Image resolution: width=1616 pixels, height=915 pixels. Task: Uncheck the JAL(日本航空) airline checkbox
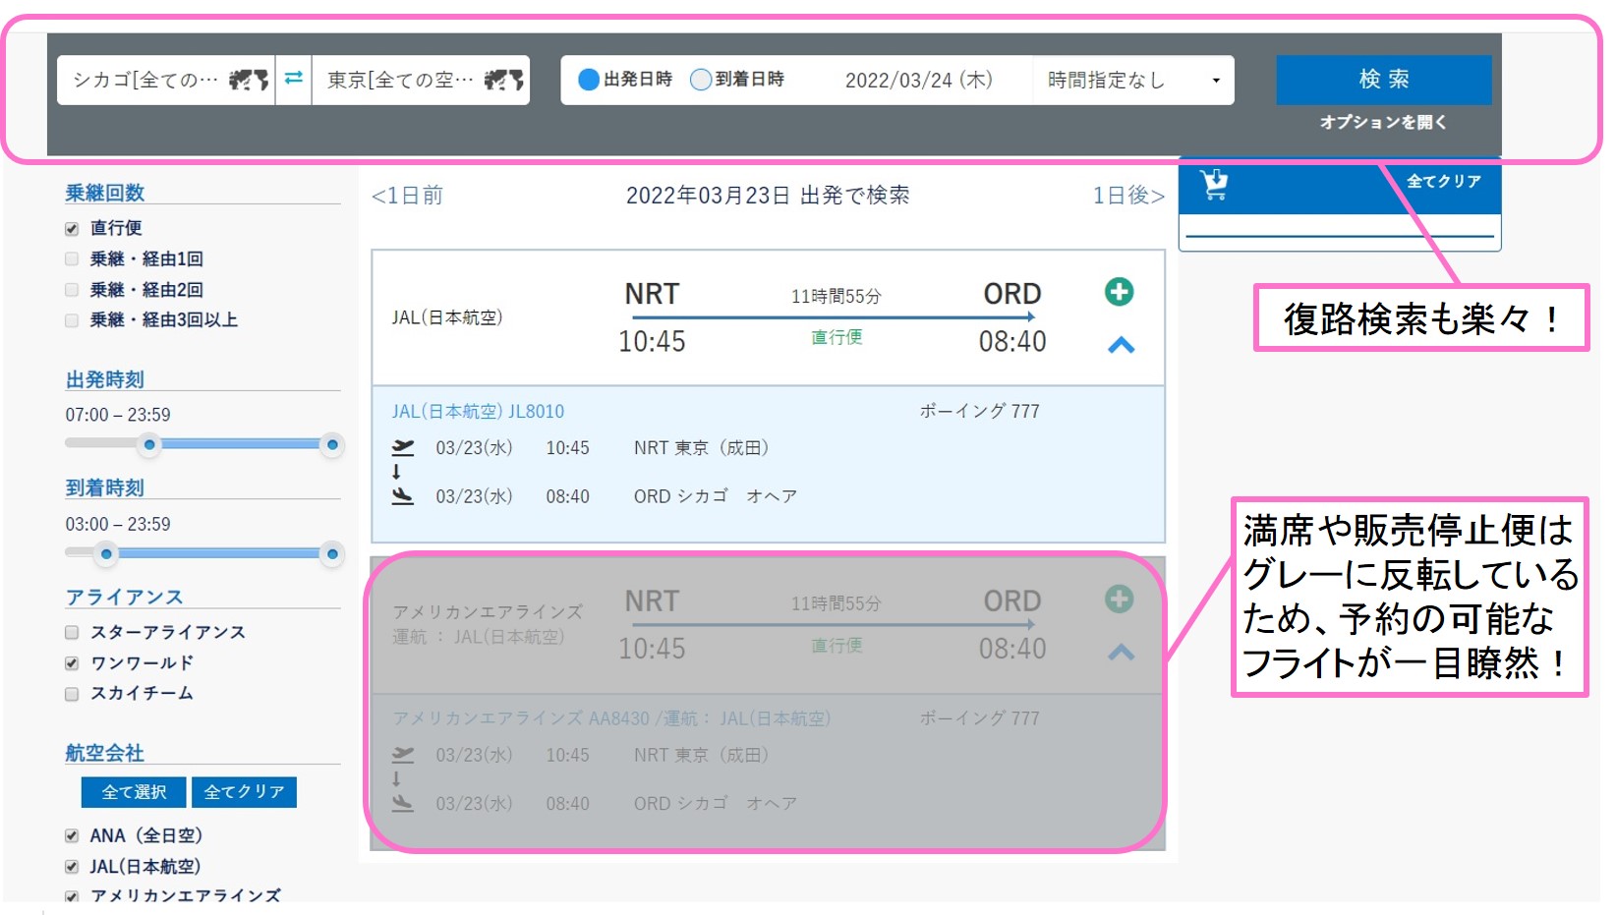point(72,867)
